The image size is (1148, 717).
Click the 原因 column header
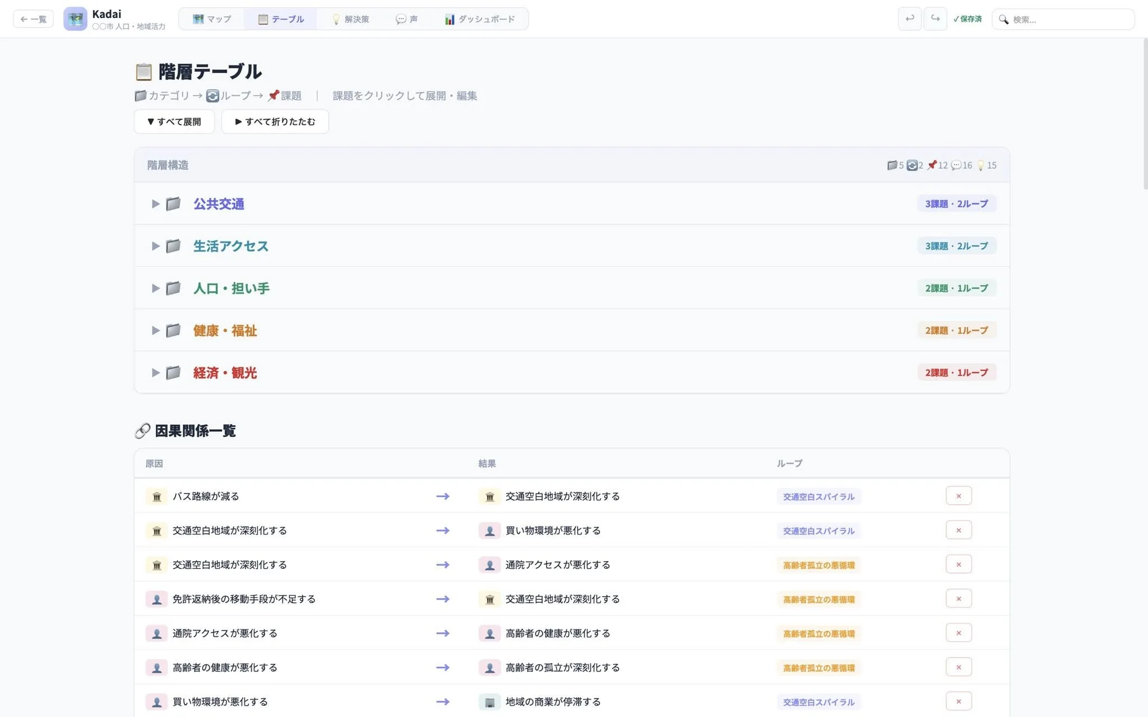[x=154, y=463]
